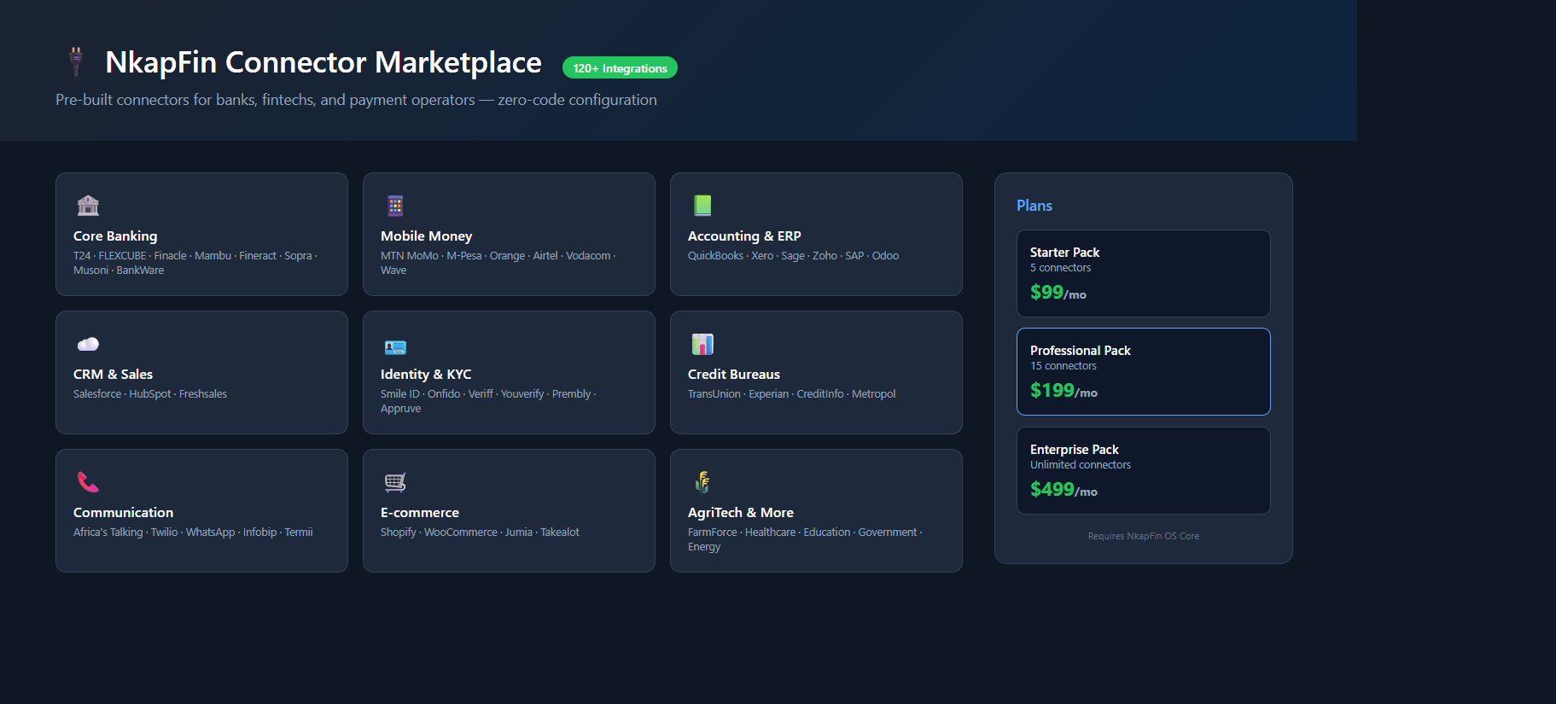Viewport: 1556px width, 704px height.
Task: Click the Credit Bureaus bar chart icon
Action: click(702, 344)
